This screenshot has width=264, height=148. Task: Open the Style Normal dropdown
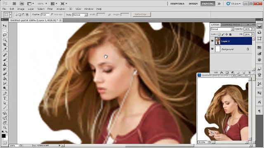(x=80, y=15)
